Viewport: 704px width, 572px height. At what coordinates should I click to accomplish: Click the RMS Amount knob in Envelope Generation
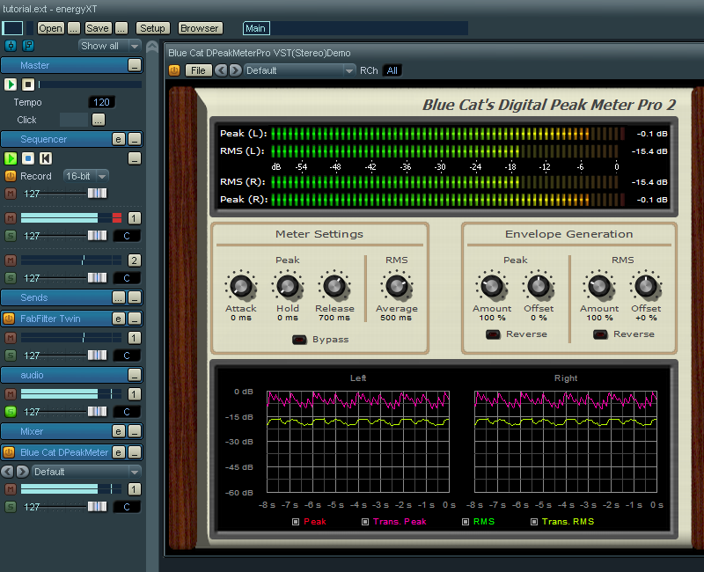click(599, 286)
